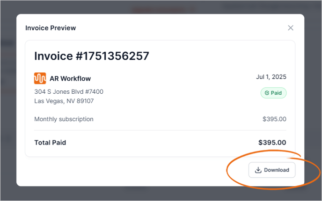Click the Las Vegas, NV 89107 line
The width and height of the screenshot is (322, 201).
tap(64, 101)
